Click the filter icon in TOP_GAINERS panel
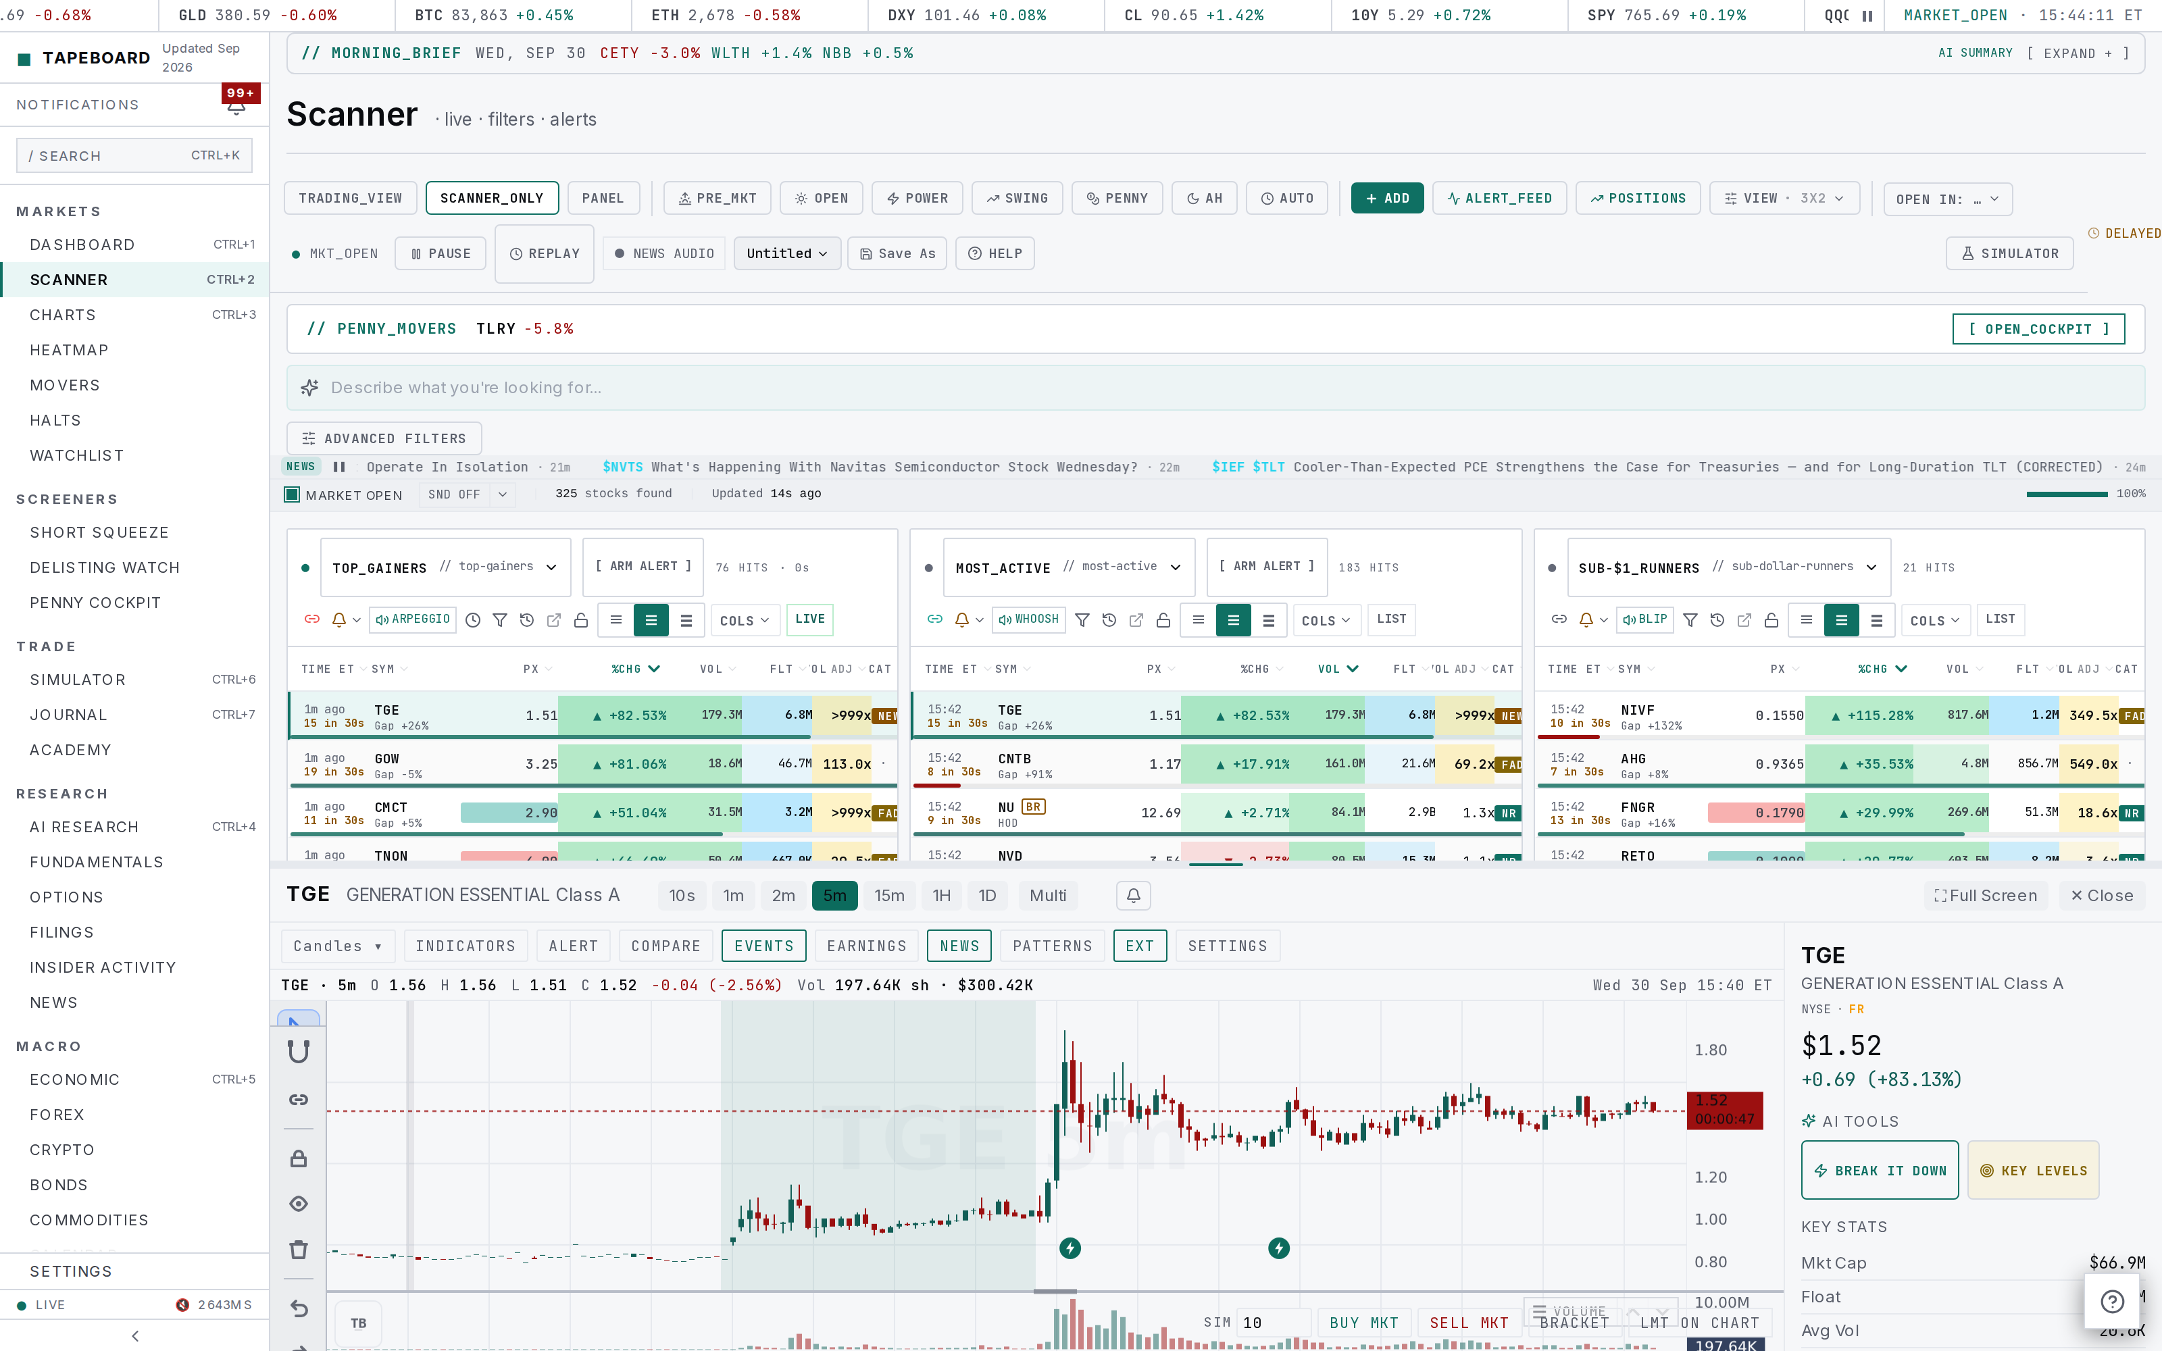The image size is (2162, 1351). tap(500, 620)
